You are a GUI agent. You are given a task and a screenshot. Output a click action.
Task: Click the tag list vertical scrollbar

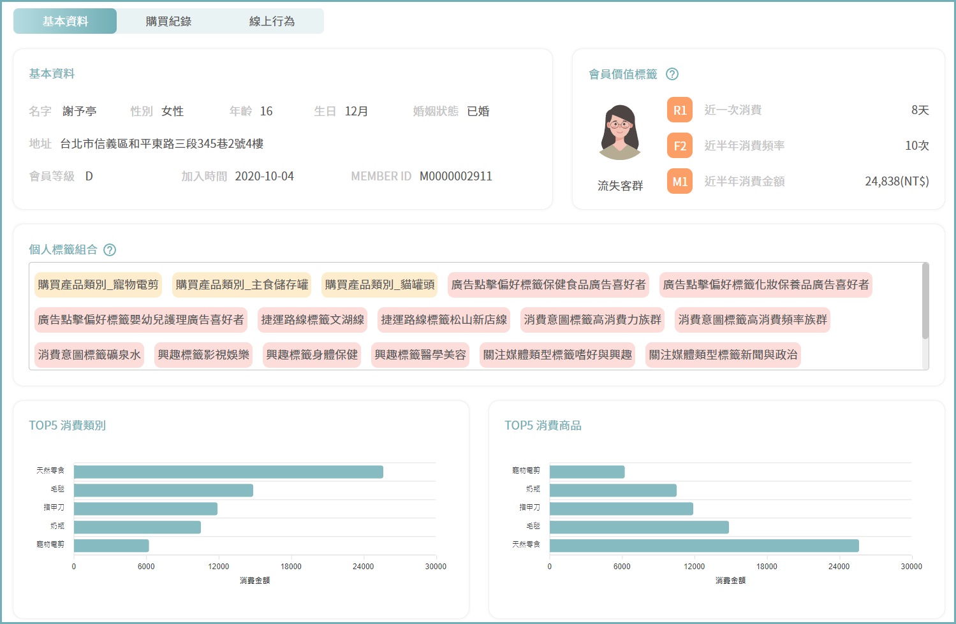[925, 301]
